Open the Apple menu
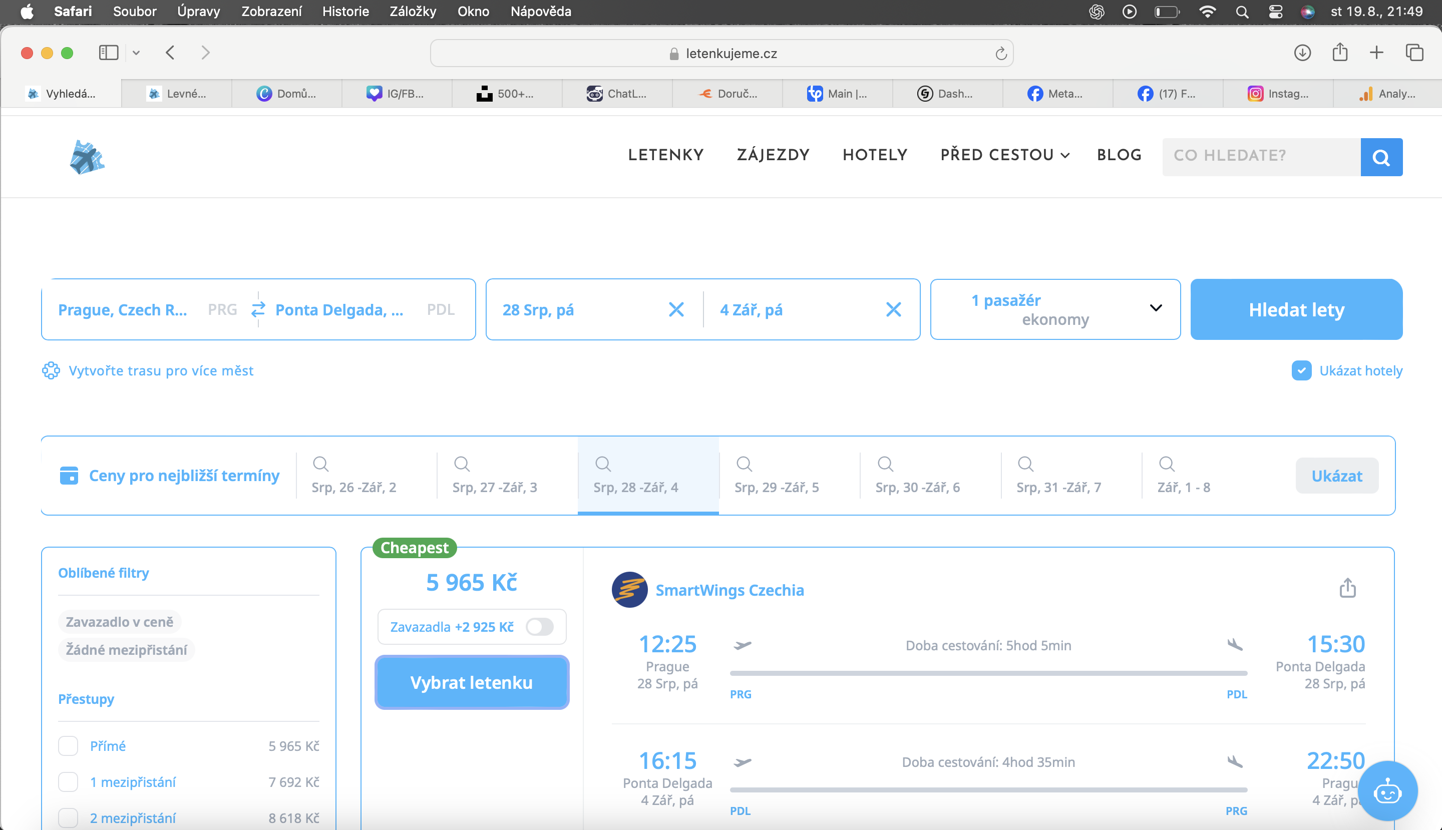Image resolution: width=1442 pixels, height=830 pixels. click(27, 12)
